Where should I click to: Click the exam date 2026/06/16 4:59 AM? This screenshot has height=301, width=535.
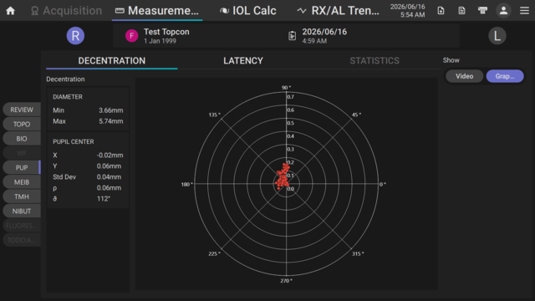[x=324, y=36]
